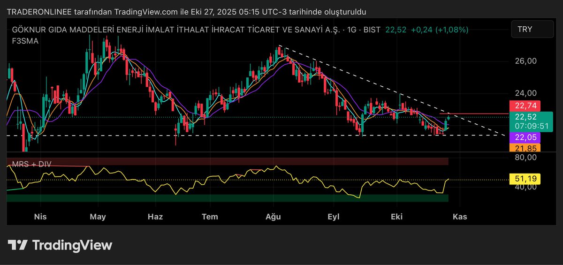Click the Eki month label on time axis

point(397,217)
